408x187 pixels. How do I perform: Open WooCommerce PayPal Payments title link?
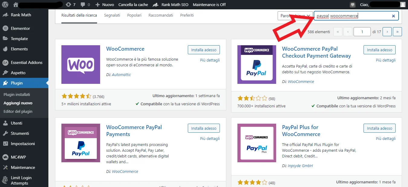click(134, 131)
